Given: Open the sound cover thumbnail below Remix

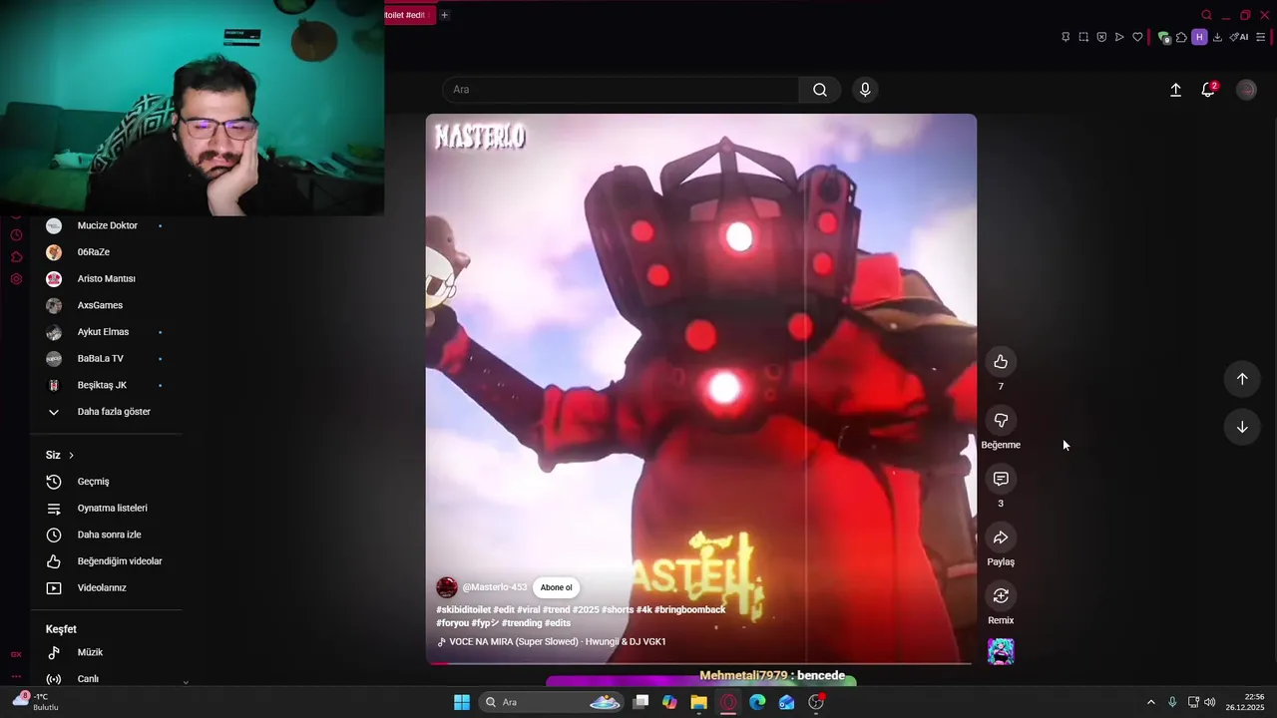Looking at the screenshot, I should click(x=1001, y=651).
